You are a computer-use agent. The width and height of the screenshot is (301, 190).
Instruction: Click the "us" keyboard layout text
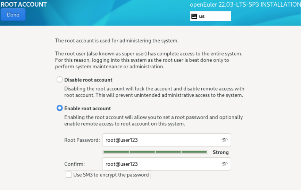[202, 16]
